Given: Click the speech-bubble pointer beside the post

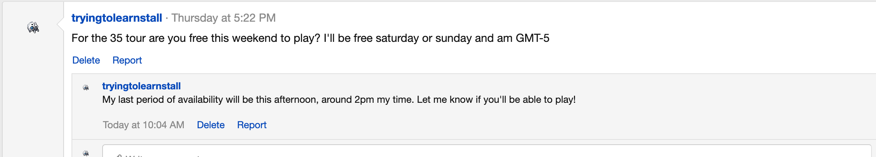Looking at the screenshot, I should click(x=60, y=24).
